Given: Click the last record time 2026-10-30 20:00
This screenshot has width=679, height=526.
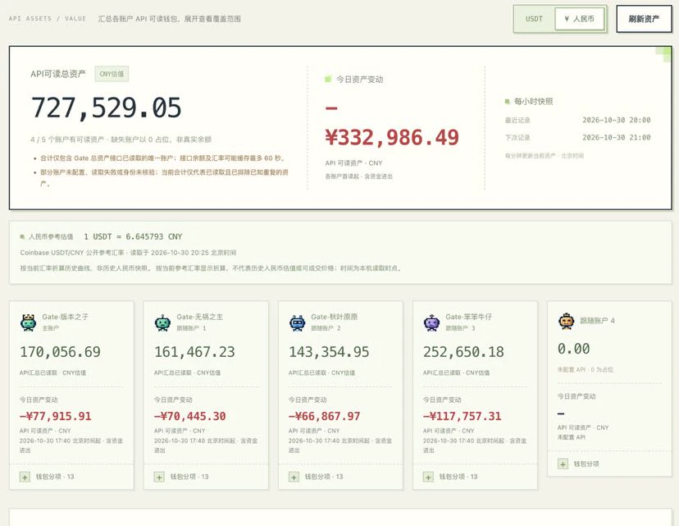Looking at the screenshot, I should 616,120.
